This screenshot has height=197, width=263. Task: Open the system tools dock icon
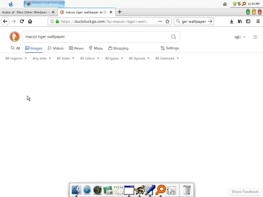coord(171,190)
